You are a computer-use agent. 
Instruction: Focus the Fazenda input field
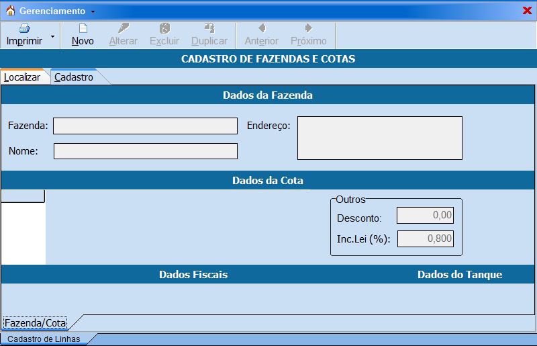tap(145, 126)
